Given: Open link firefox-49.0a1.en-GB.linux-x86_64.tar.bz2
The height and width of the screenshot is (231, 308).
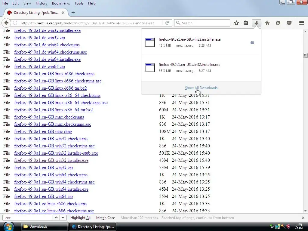Looking at the screenshot, I should click(54, 110).
